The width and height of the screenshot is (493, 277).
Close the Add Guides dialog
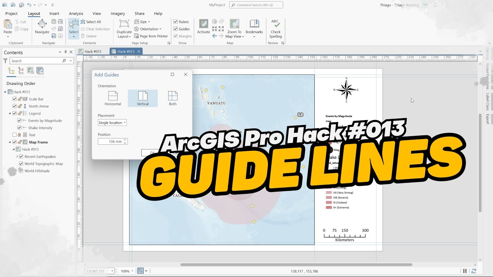point(186,74)
